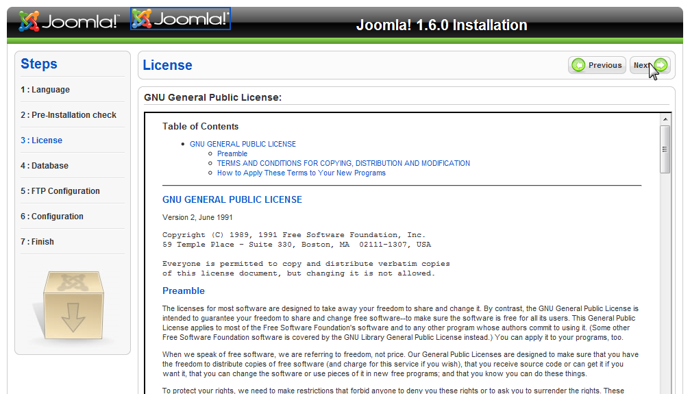This screenshot has width=690, height=394.
Task: Select step 1 : Language
Action: (45, 89)
